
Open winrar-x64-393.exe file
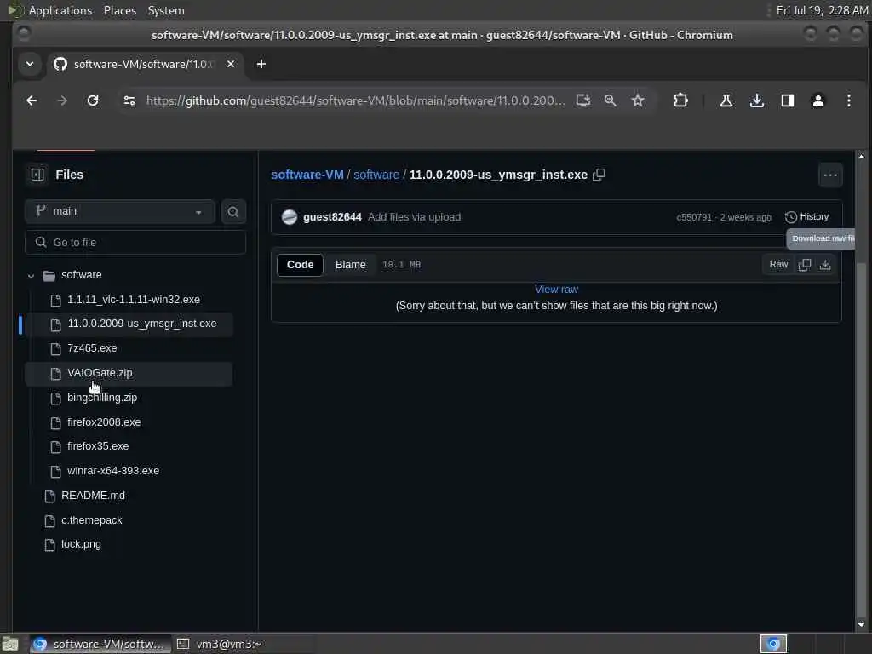coord(113,471)
